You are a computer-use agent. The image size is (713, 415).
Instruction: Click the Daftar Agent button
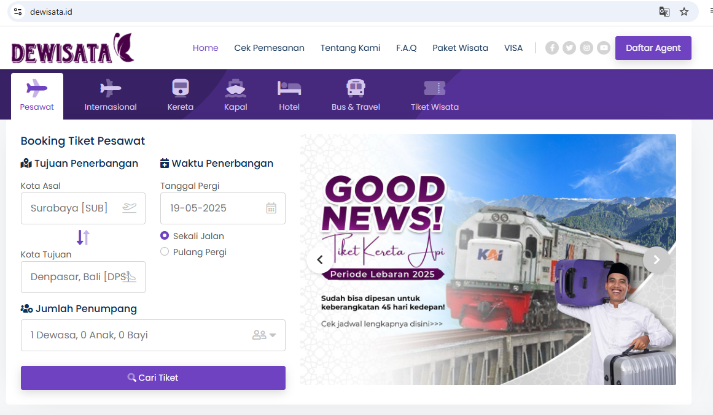(x=653, y=48)
